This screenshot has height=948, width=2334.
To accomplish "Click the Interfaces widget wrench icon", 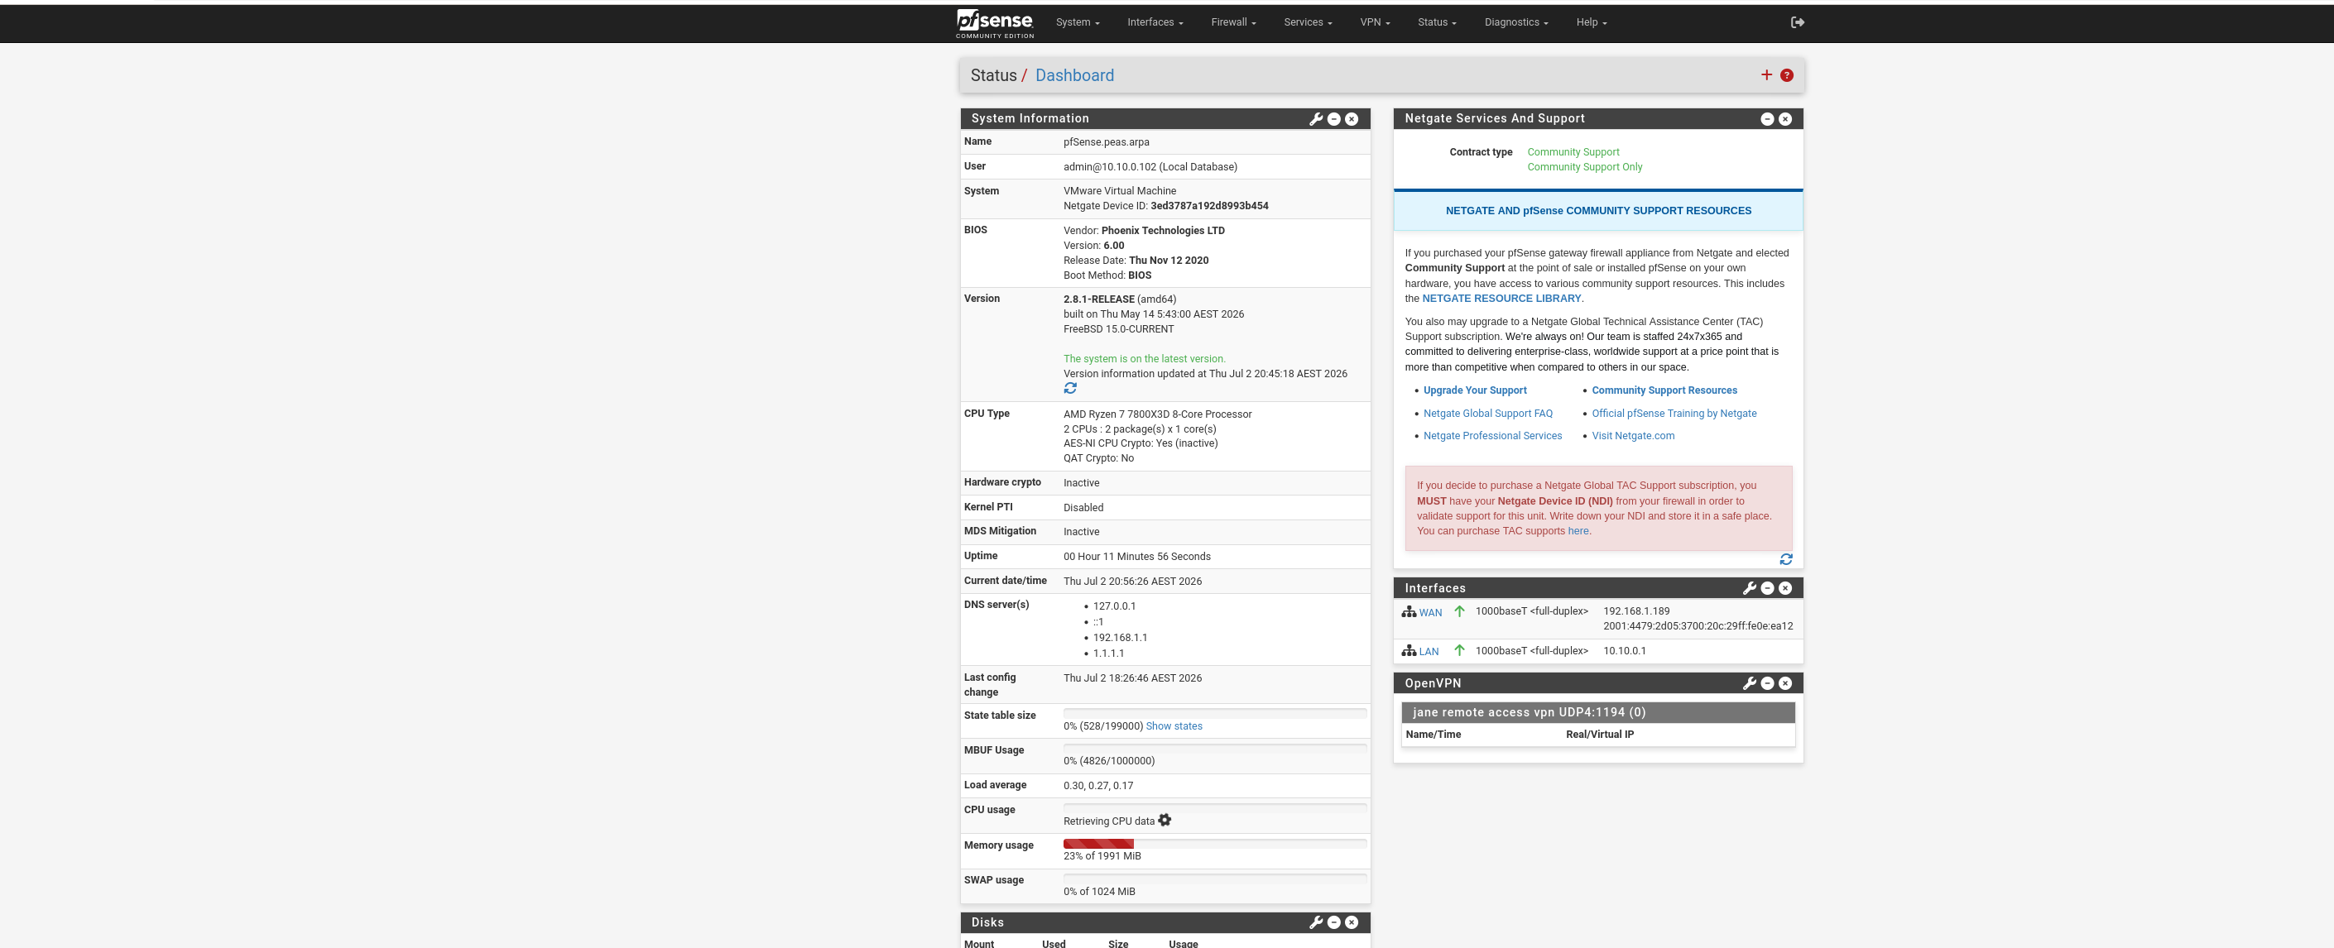I will point(1750,587).
